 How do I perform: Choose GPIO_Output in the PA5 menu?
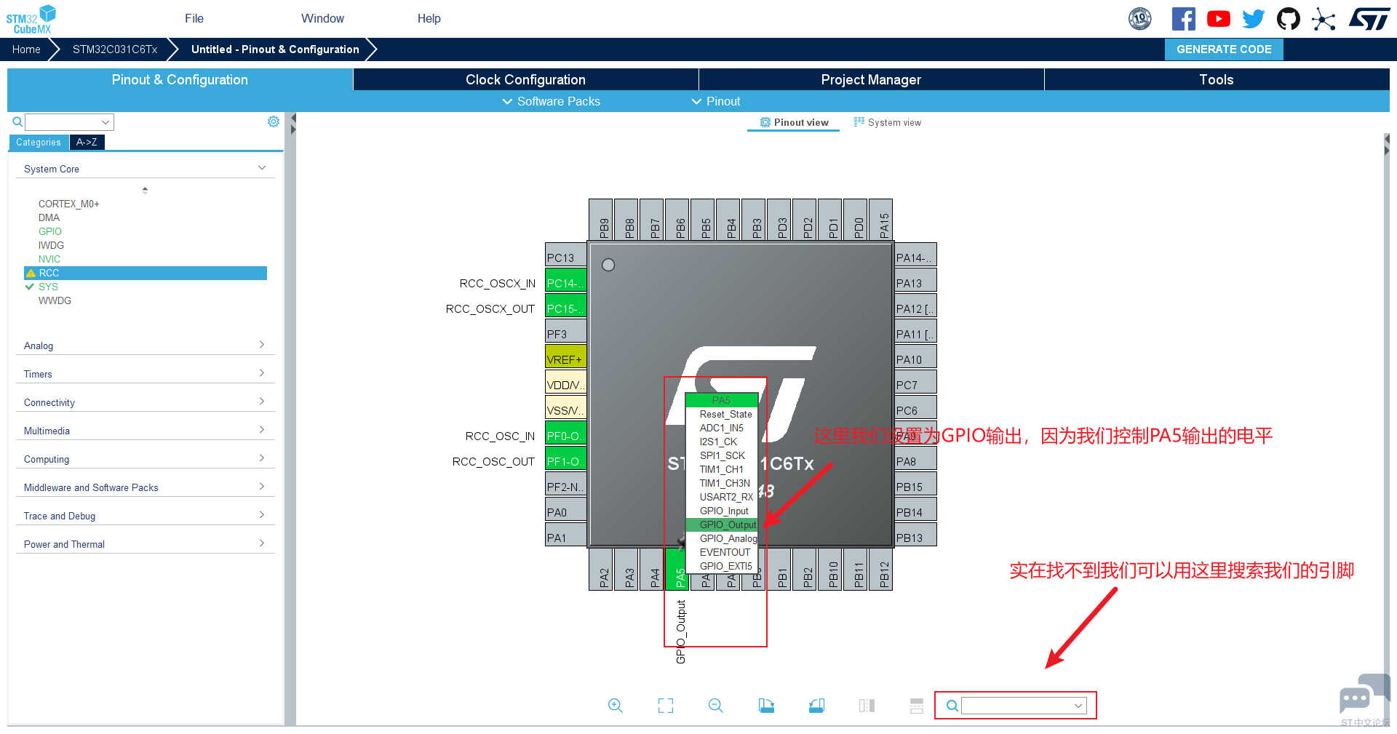click(722, 524)
